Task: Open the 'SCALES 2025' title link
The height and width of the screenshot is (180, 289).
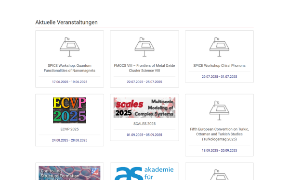Action: click(x=144, y=124)
